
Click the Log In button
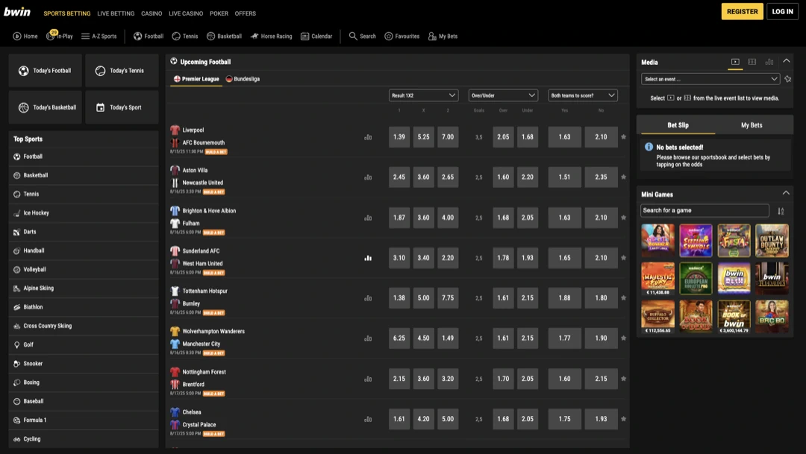tap(782, 11)
